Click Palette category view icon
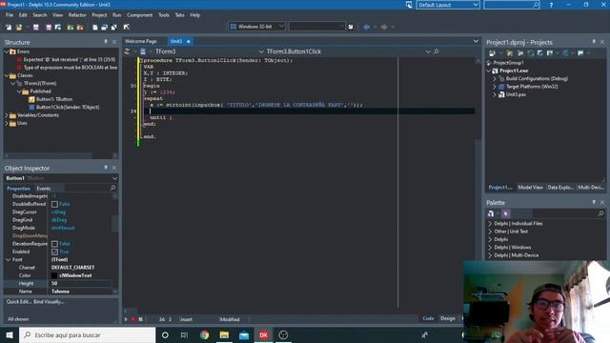 point(491,213)
